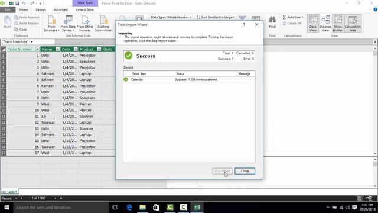Click the disabled Stop Import button
The image size is (378, 213).
tap(222, 171)
